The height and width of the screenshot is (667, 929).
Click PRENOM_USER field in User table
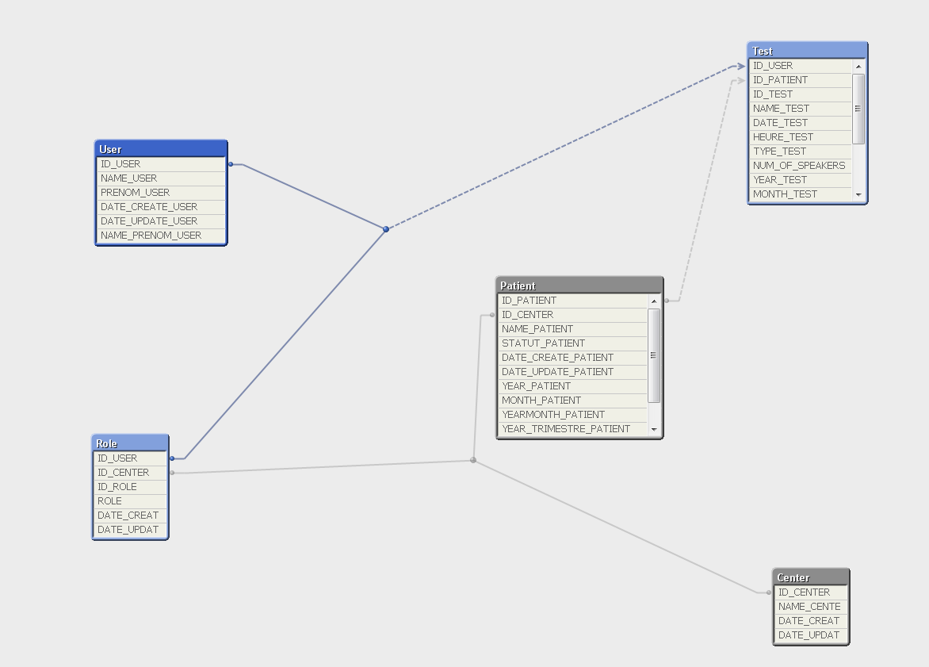161,193
